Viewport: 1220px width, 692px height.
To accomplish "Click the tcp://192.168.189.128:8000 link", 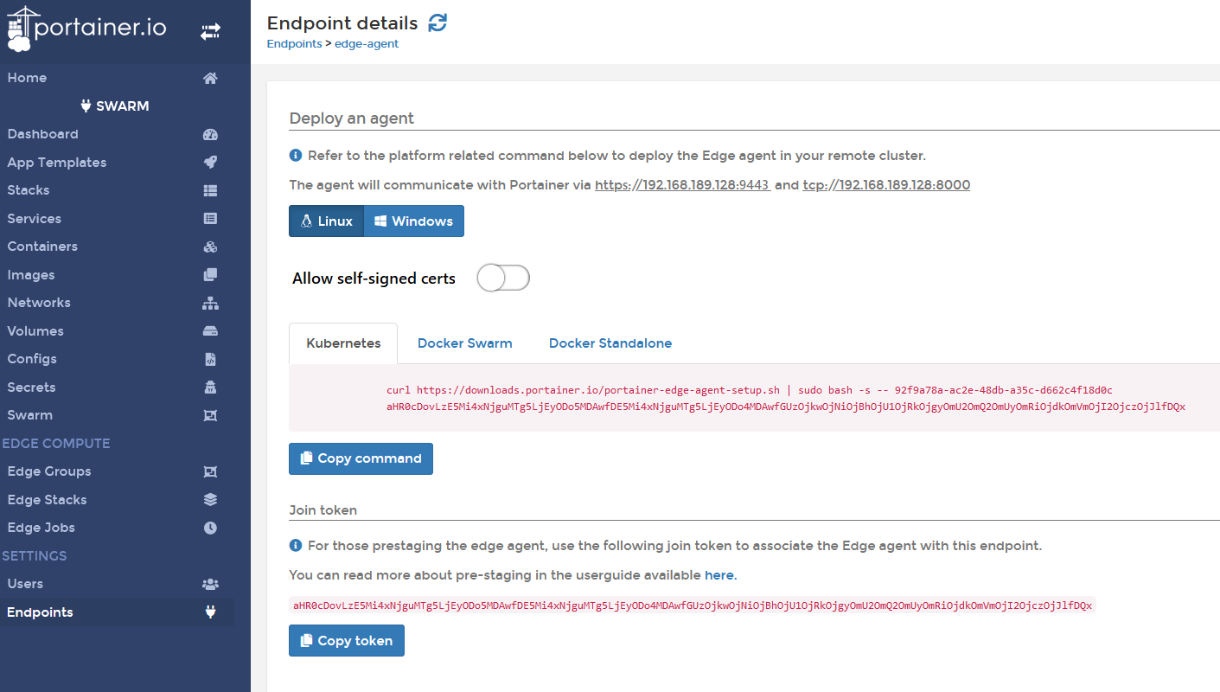I will point(885,184).
